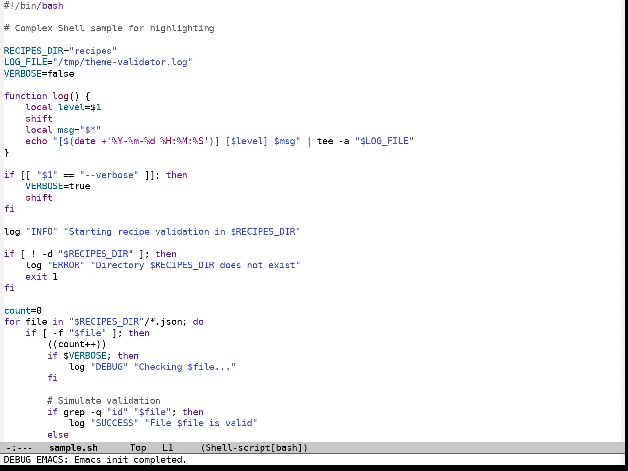
Task: Click the RECIPES_DIR variable assignment
Action: [60, 51]
